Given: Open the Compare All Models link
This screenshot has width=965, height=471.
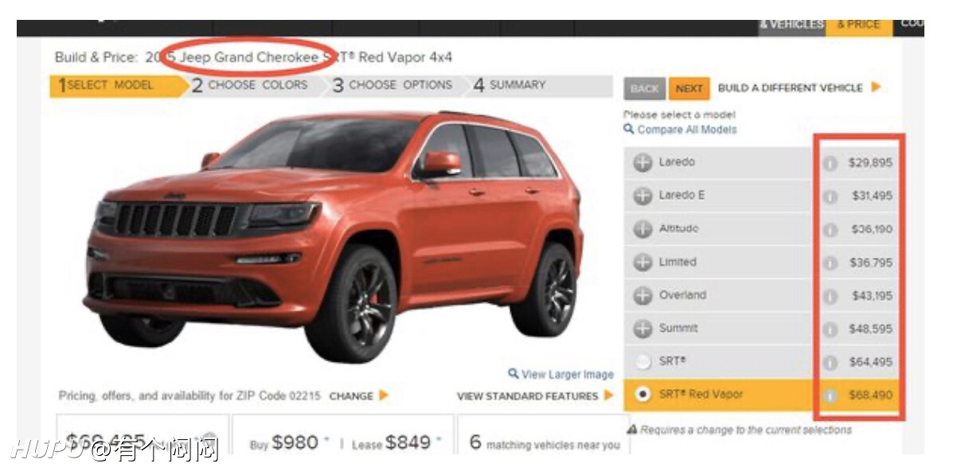Looking at the screenshot, I should click(x=687, y=130).
